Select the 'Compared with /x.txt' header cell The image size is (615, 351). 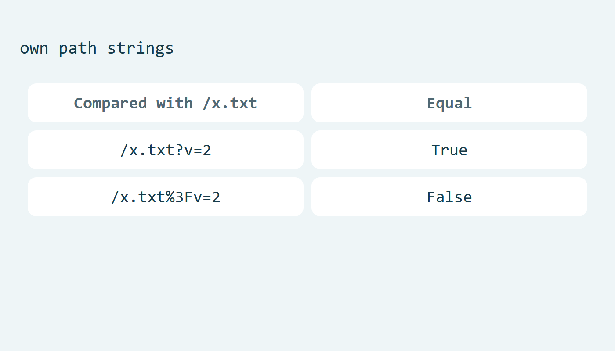pos(166,103)
